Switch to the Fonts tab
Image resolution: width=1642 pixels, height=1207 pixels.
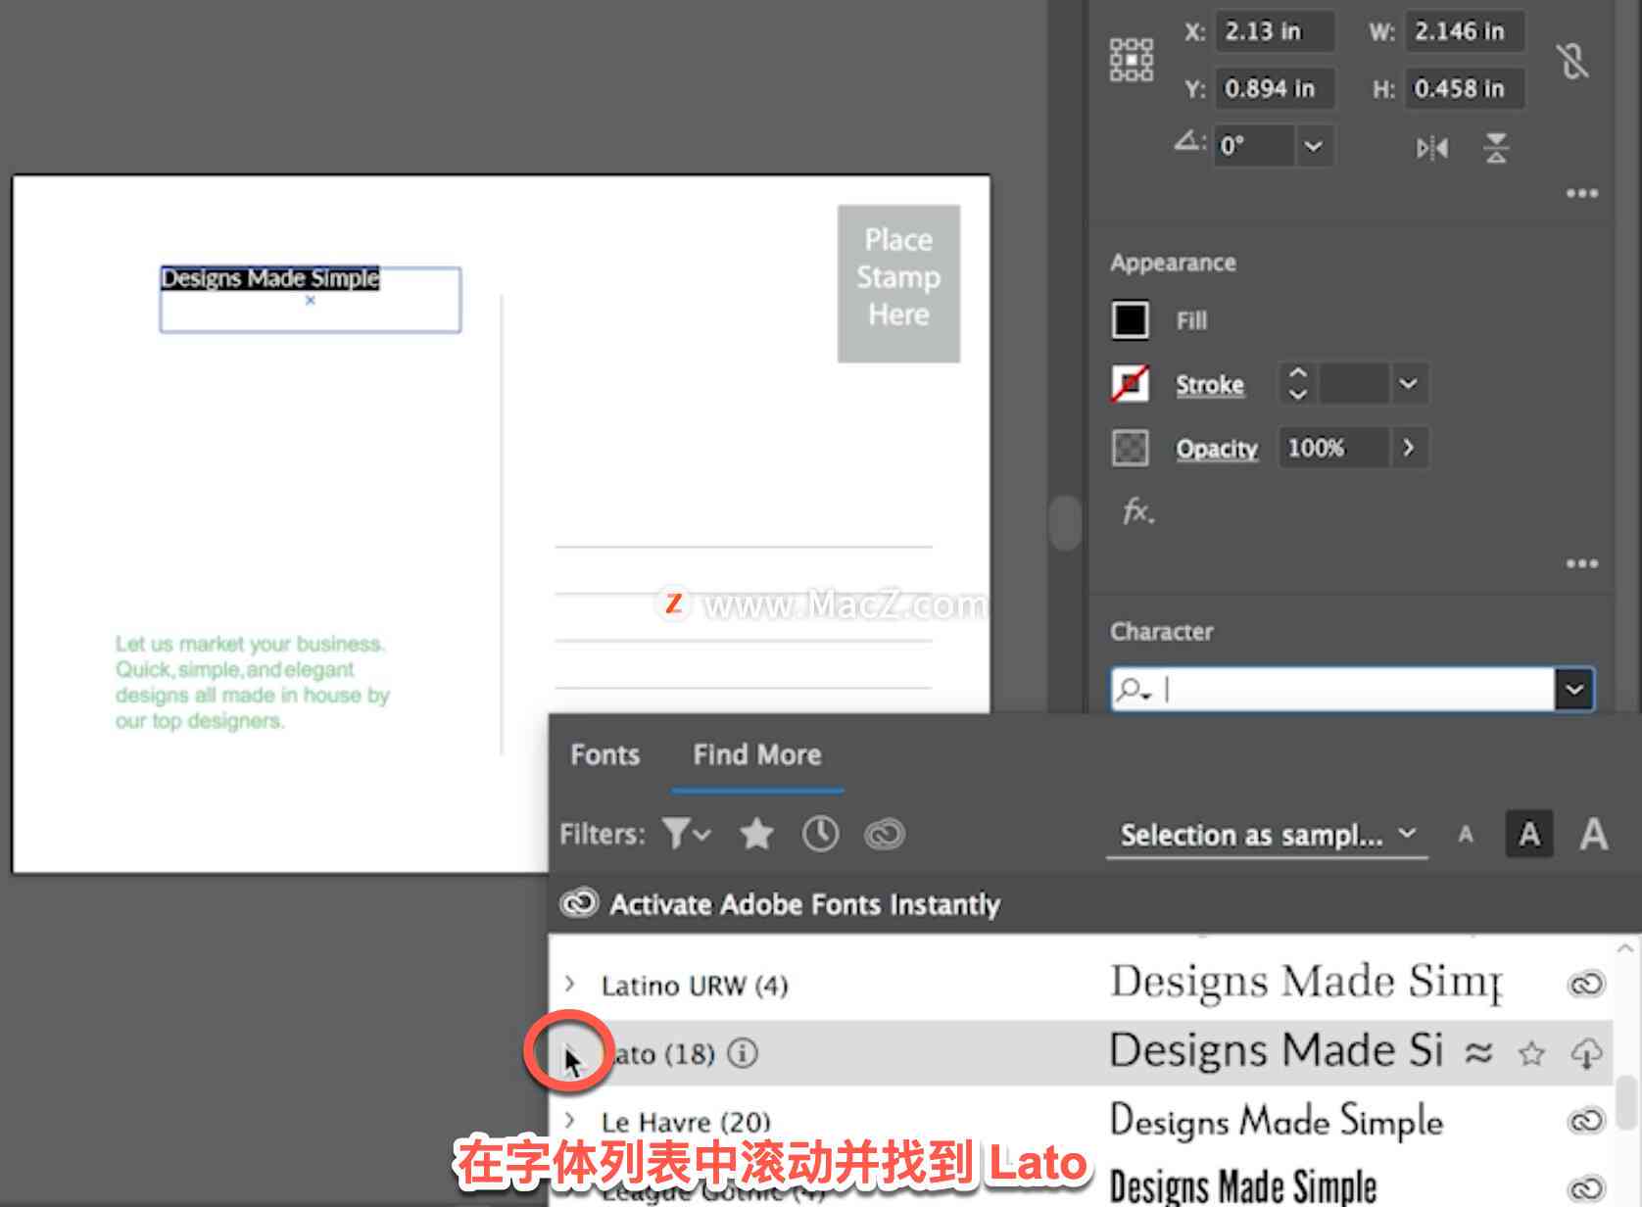(x=604, y=754)
